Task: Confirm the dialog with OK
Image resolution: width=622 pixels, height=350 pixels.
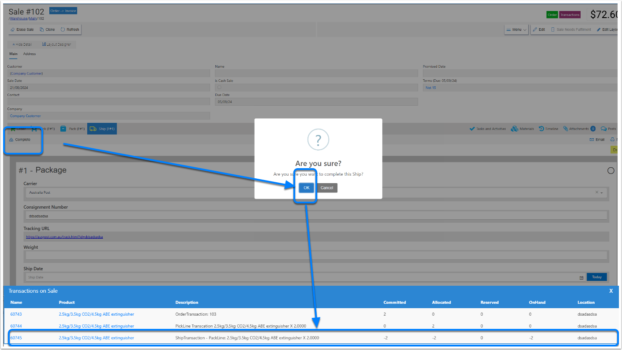Action: pos(306,188)
